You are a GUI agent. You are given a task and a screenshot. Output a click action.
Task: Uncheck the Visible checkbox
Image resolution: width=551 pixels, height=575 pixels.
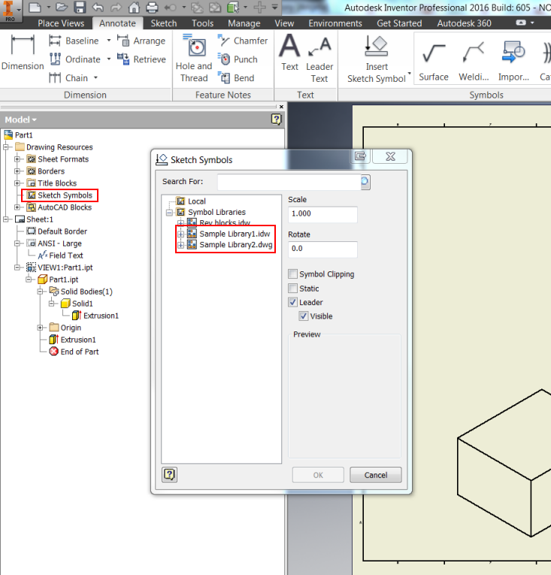tap(304, 316)
